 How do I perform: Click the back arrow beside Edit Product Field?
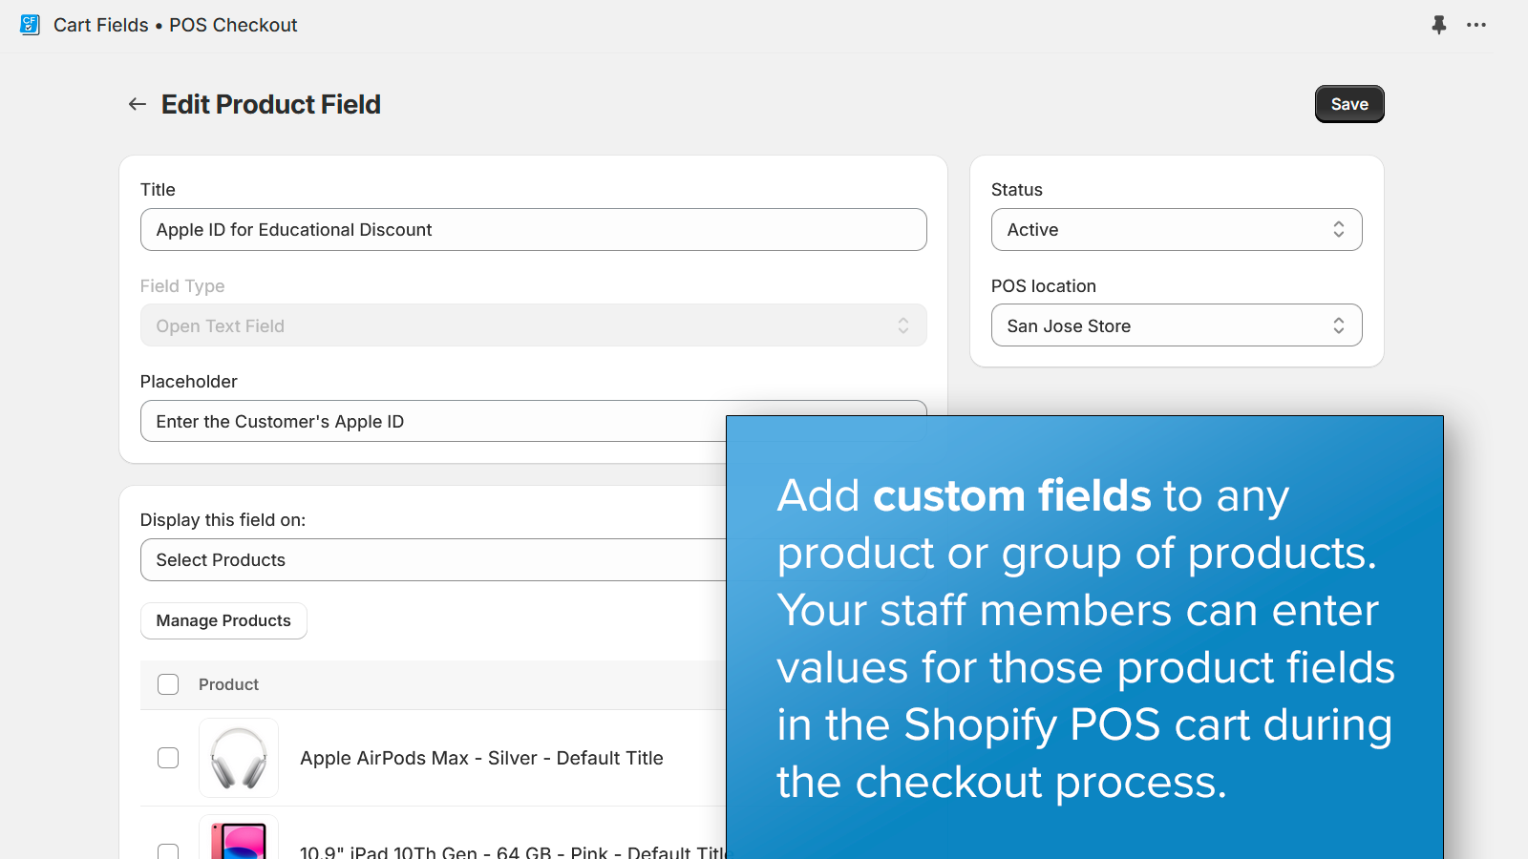pyautogui.click(x=137, y=104)
